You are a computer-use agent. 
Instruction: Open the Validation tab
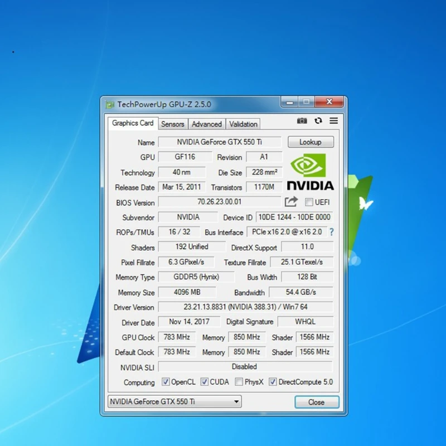(243, 124)
